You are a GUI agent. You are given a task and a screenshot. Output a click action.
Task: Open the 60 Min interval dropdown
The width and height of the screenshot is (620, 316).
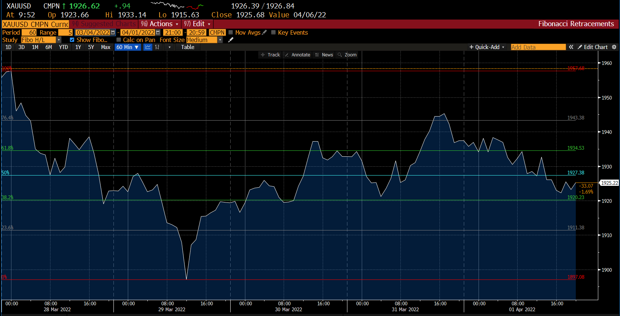[x=127, y=47]
